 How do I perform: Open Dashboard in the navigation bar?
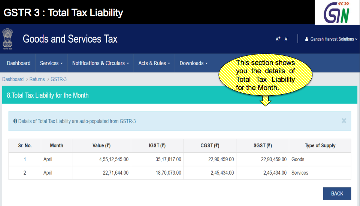click(19, 63)
